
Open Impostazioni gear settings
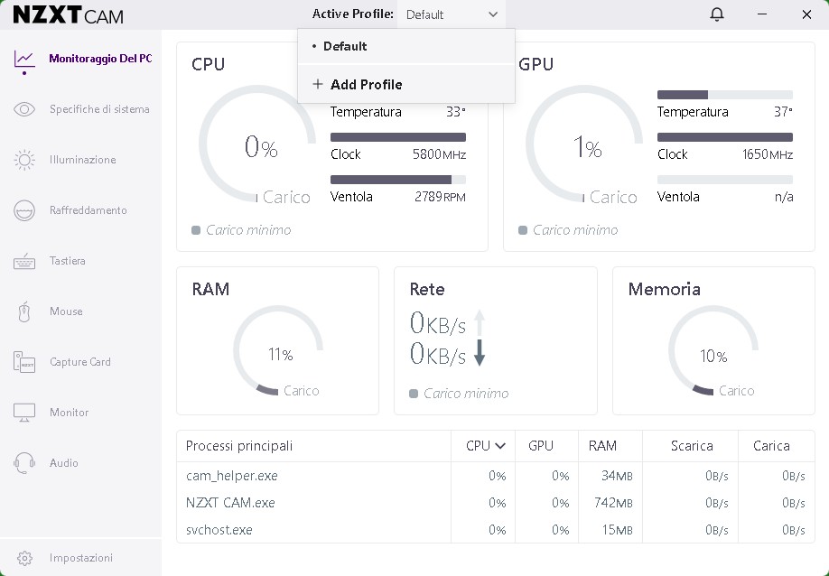[x=24, y=558]
